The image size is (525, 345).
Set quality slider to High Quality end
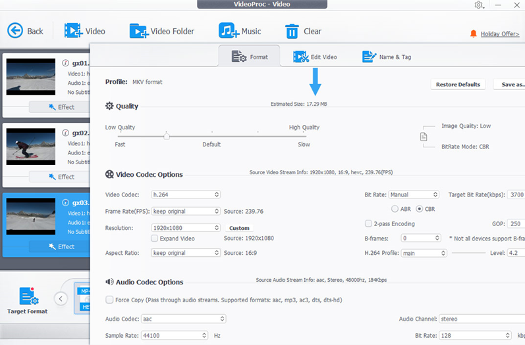304,136
